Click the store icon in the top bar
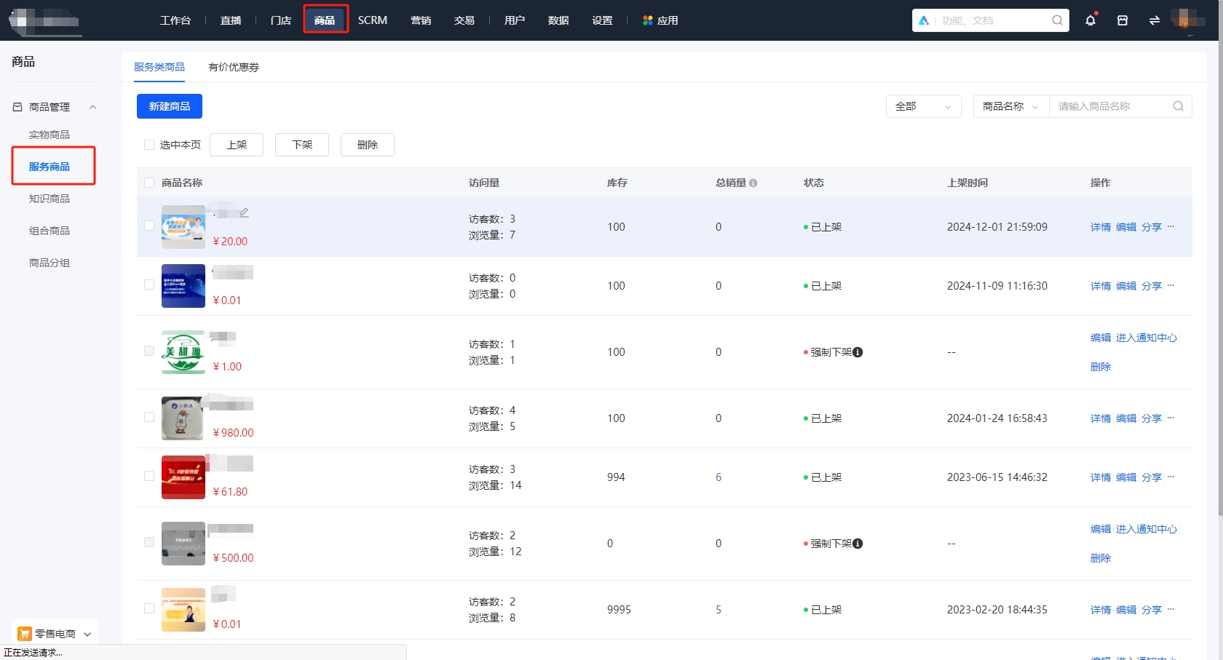Screen dimensions: 1223x660 1122,20
